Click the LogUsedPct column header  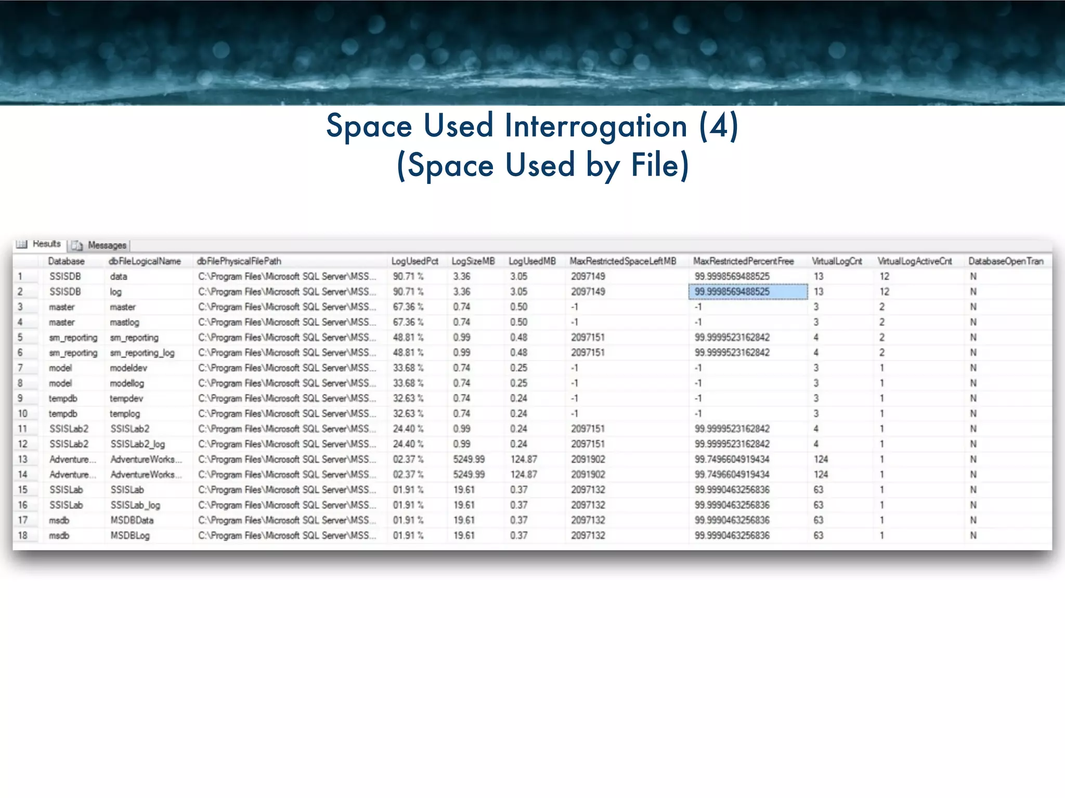pyautogui.click(x=414, y=261)
